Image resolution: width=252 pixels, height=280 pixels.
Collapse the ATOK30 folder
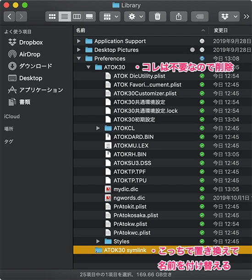point(88,67)
